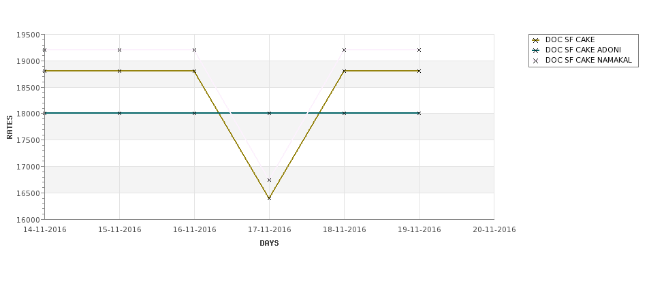Click DOC SF CAKE point on 16-11-2016
664x292 pixels.
(x=194, y=71)
